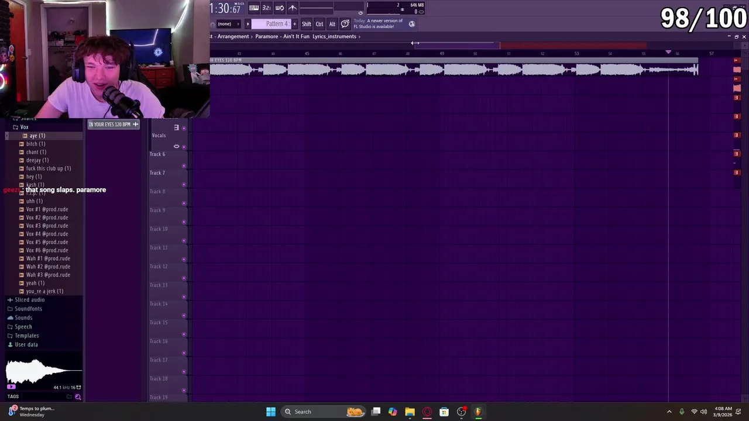
Task: Open Task View from taskbar
Action: click(x=376, y=412)
